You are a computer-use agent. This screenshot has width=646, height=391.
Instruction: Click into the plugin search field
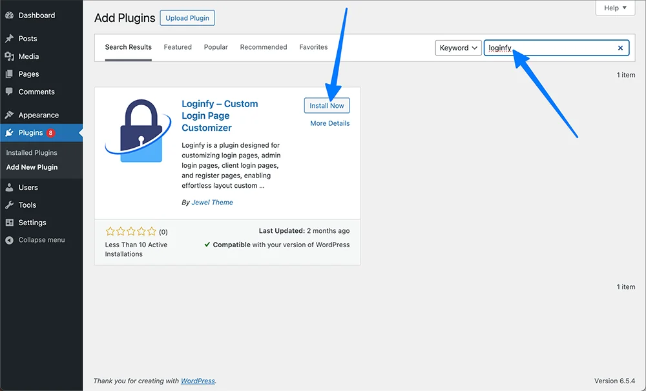click(x=556, y=48)
